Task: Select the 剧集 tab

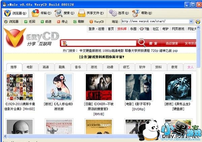Action: pyautogui.click(x=62, y=67)
